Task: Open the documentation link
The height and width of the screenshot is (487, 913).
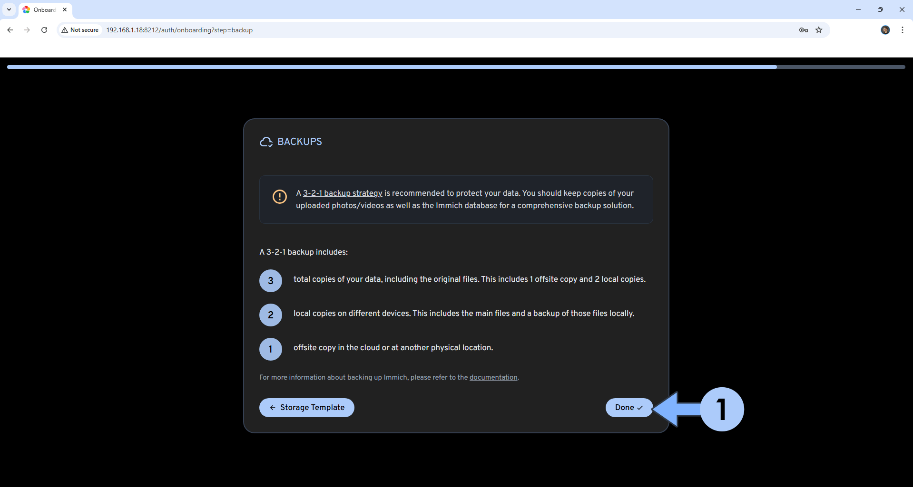Action: click(493, 377)
